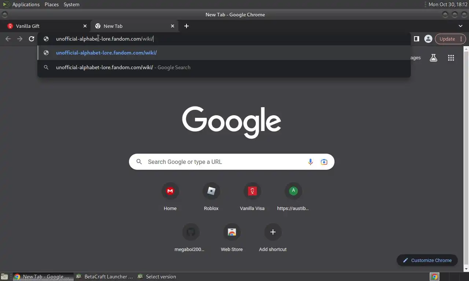469x281 pixels.
Task: Click the browser forward arrow
Action: 20,39
